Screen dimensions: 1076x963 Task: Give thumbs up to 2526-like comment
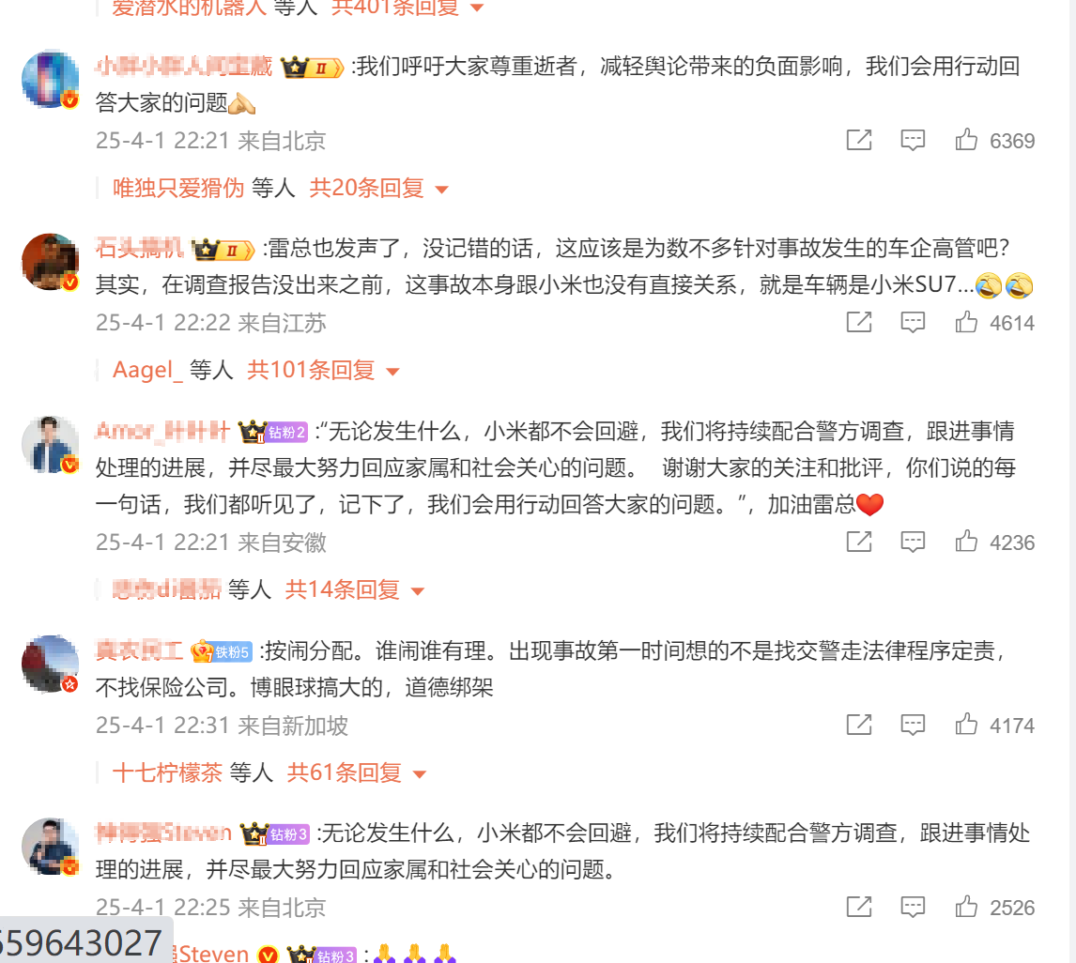click(x=966, y=907)
